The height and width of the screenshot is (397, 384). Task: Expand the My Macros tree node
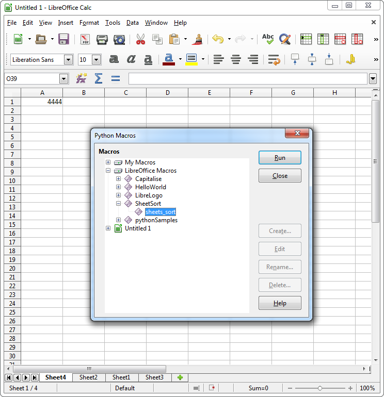click(108, 162)
